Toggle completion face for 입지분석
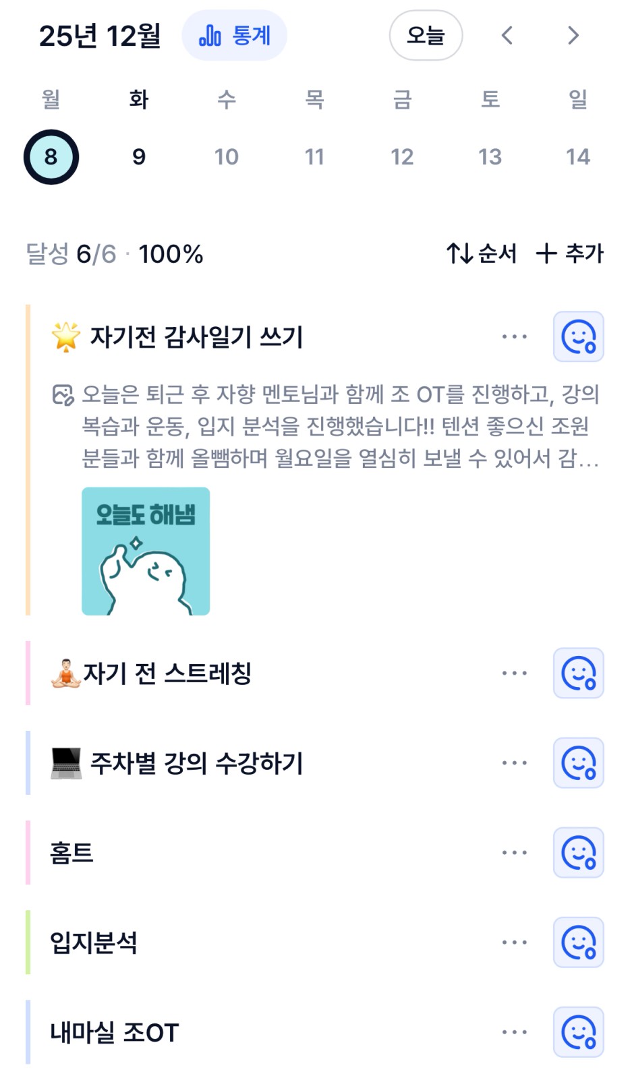This screenshot has height=1078, width=630. pos(578,942)
